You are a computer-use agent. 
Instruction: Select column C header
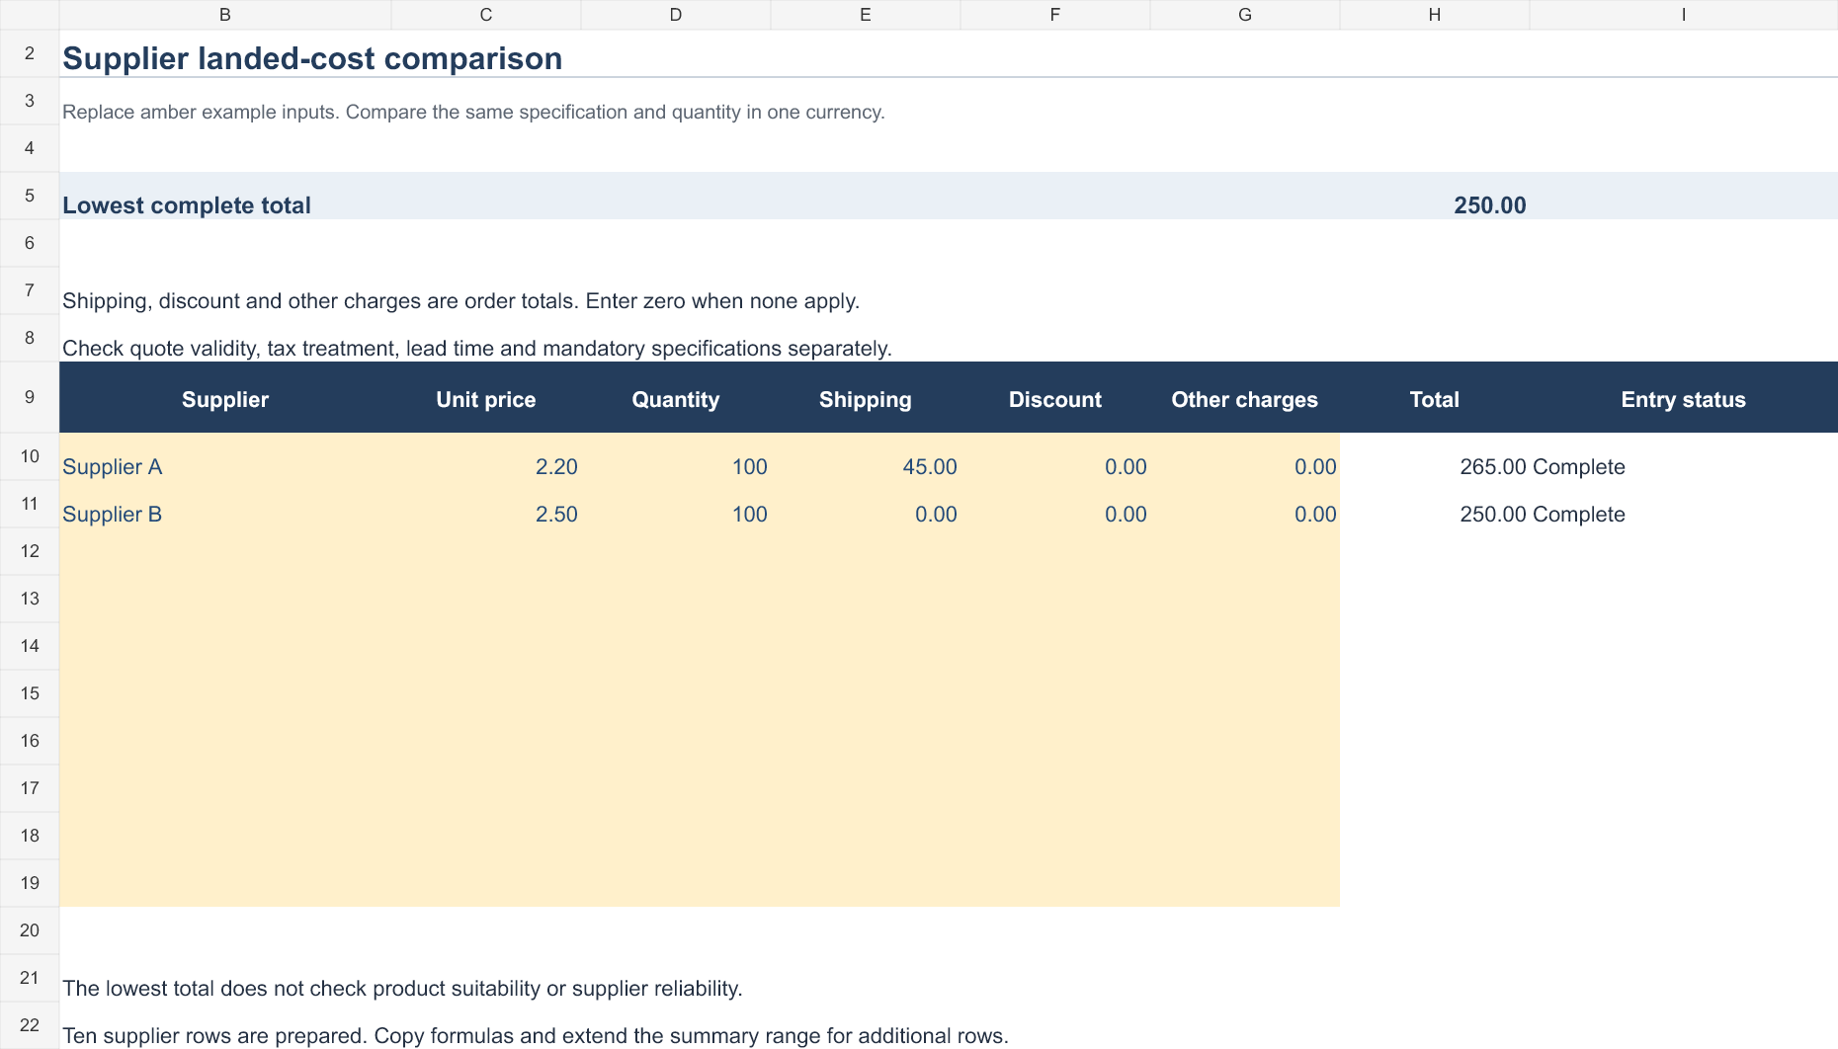coord(486,15)
